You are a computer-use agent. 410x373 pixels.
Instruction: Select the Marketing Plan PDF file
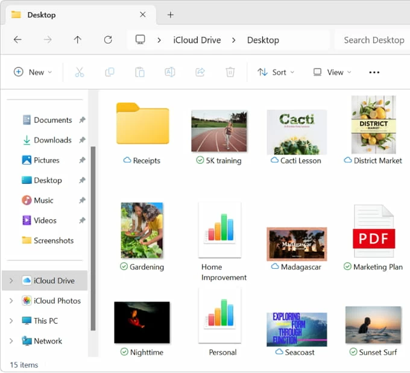[373, 231]
